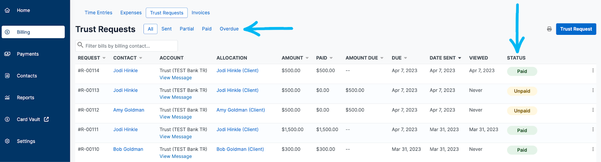Click the filter bills by billing contact field
Image resolution: width=601 pixels, height=162 pixels.
pyautogui.click(x=128, y=46)
